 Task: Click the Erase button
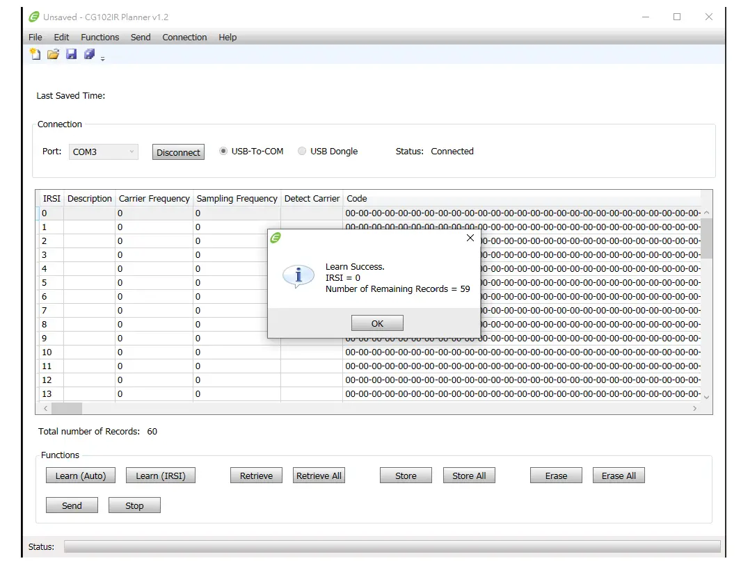(556, 475)
